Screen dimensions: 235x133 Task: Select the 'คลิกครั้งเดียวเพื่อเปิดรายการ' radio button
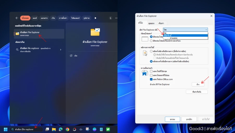click(151, 51)
